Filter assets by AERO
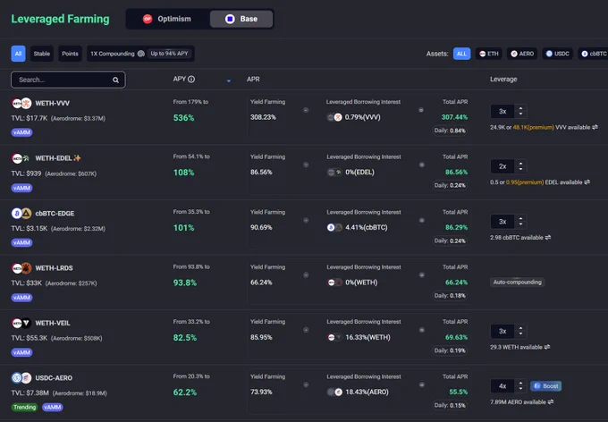 (522, 54)
